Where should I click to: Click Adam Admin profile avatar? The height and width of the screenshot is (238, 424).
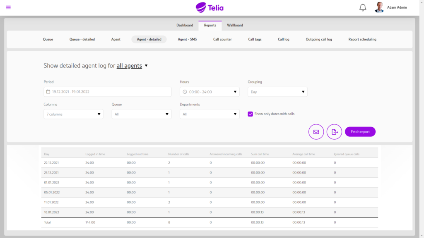(379, 7)
